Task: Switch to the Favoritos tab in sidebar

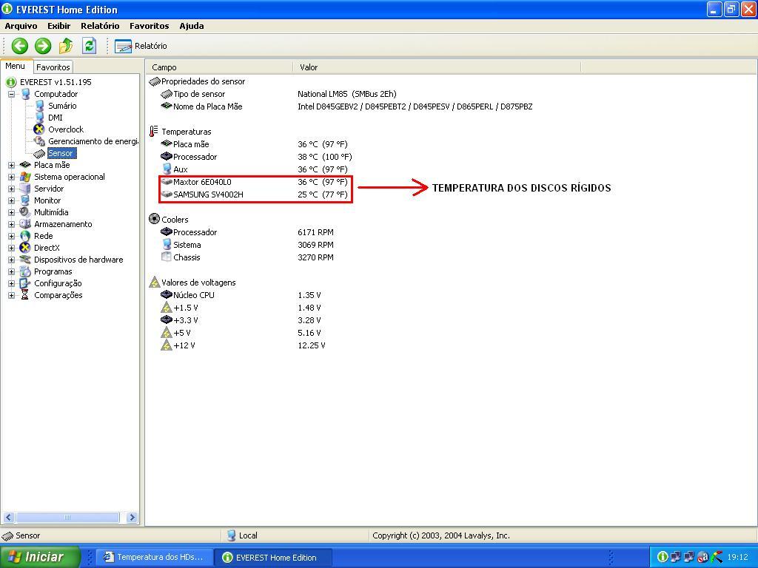Action: pos(53,67)
